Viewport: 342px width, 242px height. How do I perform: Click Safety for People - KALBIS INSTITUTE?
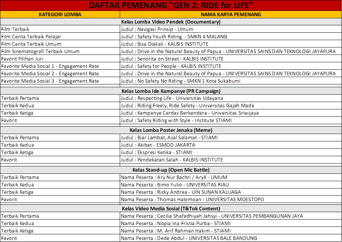pos(231,66)
